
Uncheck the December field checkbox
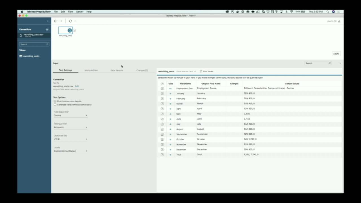click(x=162, y=149)
